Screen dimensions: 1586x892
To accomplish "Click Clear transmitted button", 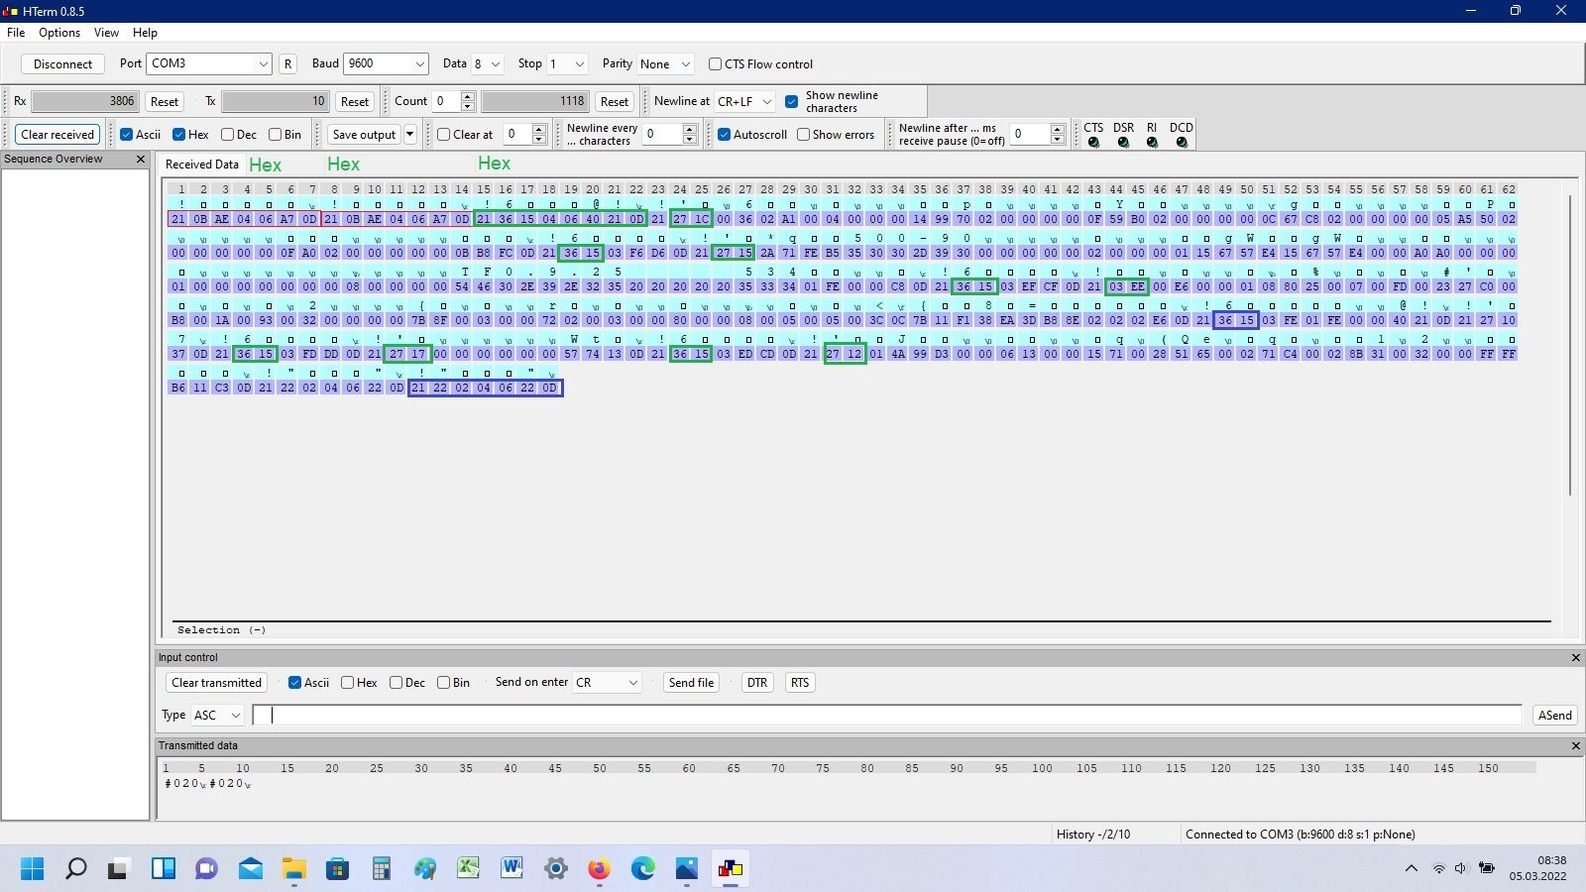I will coord(217,683).
